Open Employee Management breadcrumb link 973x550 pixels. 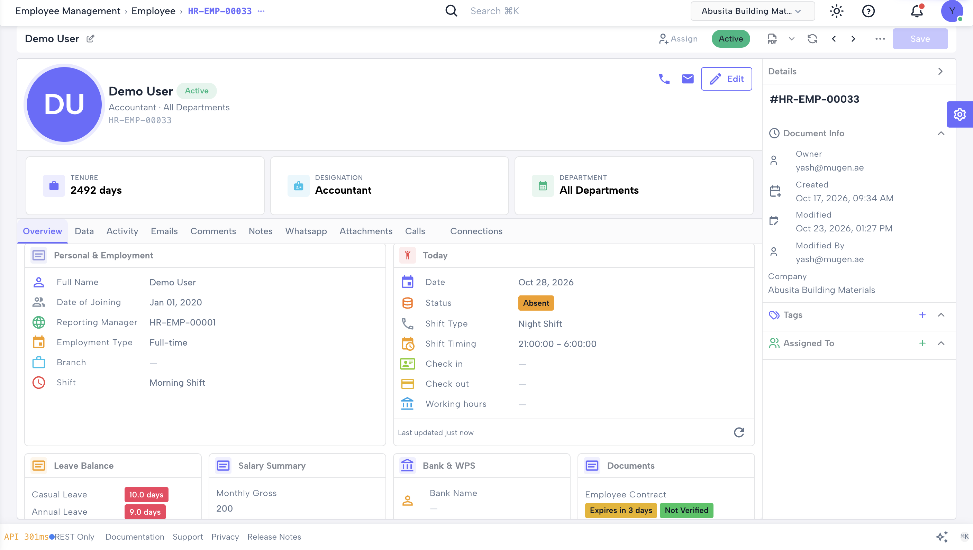(x=67, y=11)
